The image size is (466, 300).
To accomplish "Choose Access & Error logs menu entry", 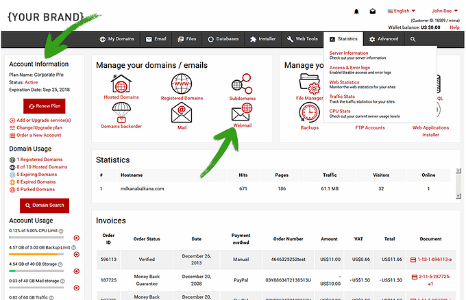I will (x=349, y=68).
